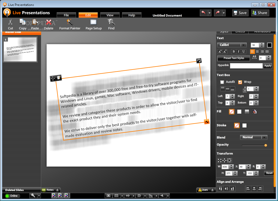278x201 pixels.
Task: Click the Online status button
Action: pos(13,196)
